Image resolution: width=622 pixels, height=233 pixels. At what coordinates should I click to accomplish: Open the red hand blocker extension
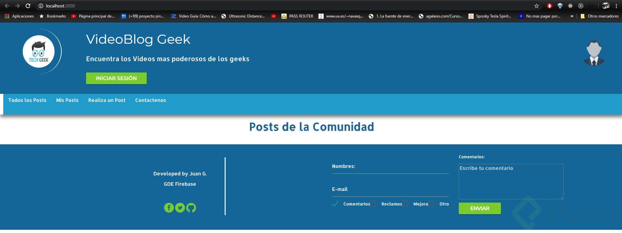550,6
